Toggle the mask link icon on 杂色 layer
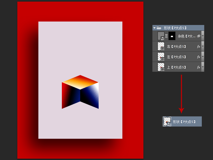Image resolution: width=213 pixels, height=160 pixels. 166,36
